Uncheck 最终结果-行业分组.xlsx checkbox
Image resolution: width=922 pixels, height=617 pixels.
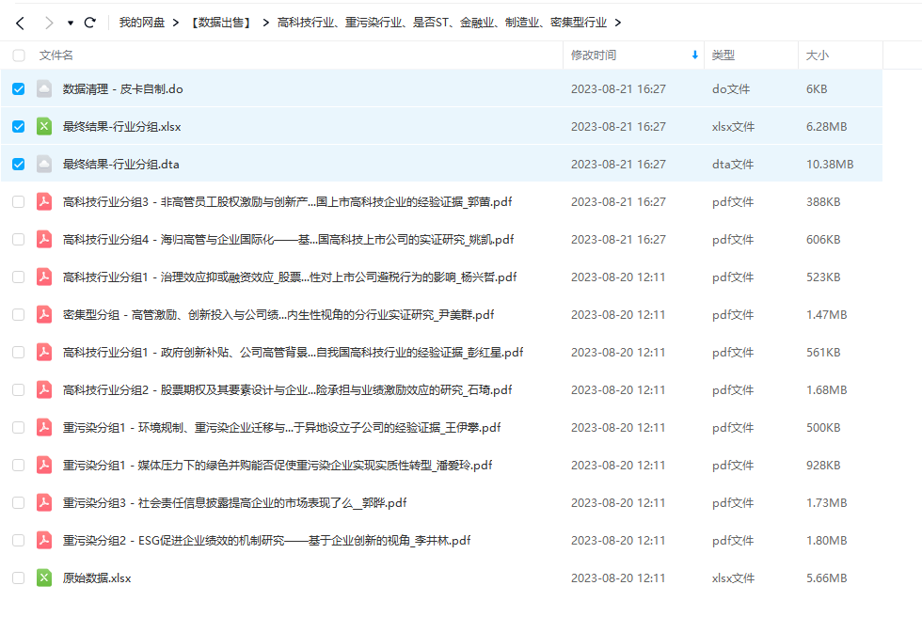19,126
